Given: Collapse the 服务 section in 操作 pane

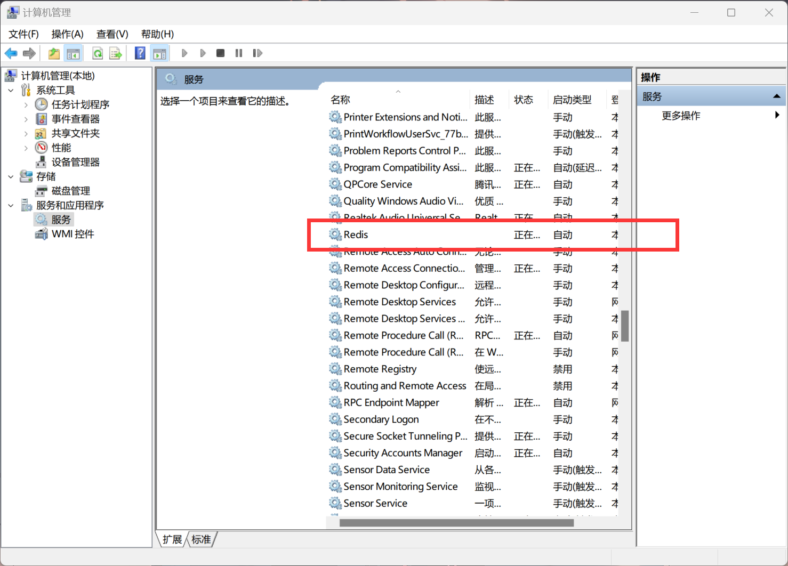Looking at the screenshot, I should tap(776, 96).
